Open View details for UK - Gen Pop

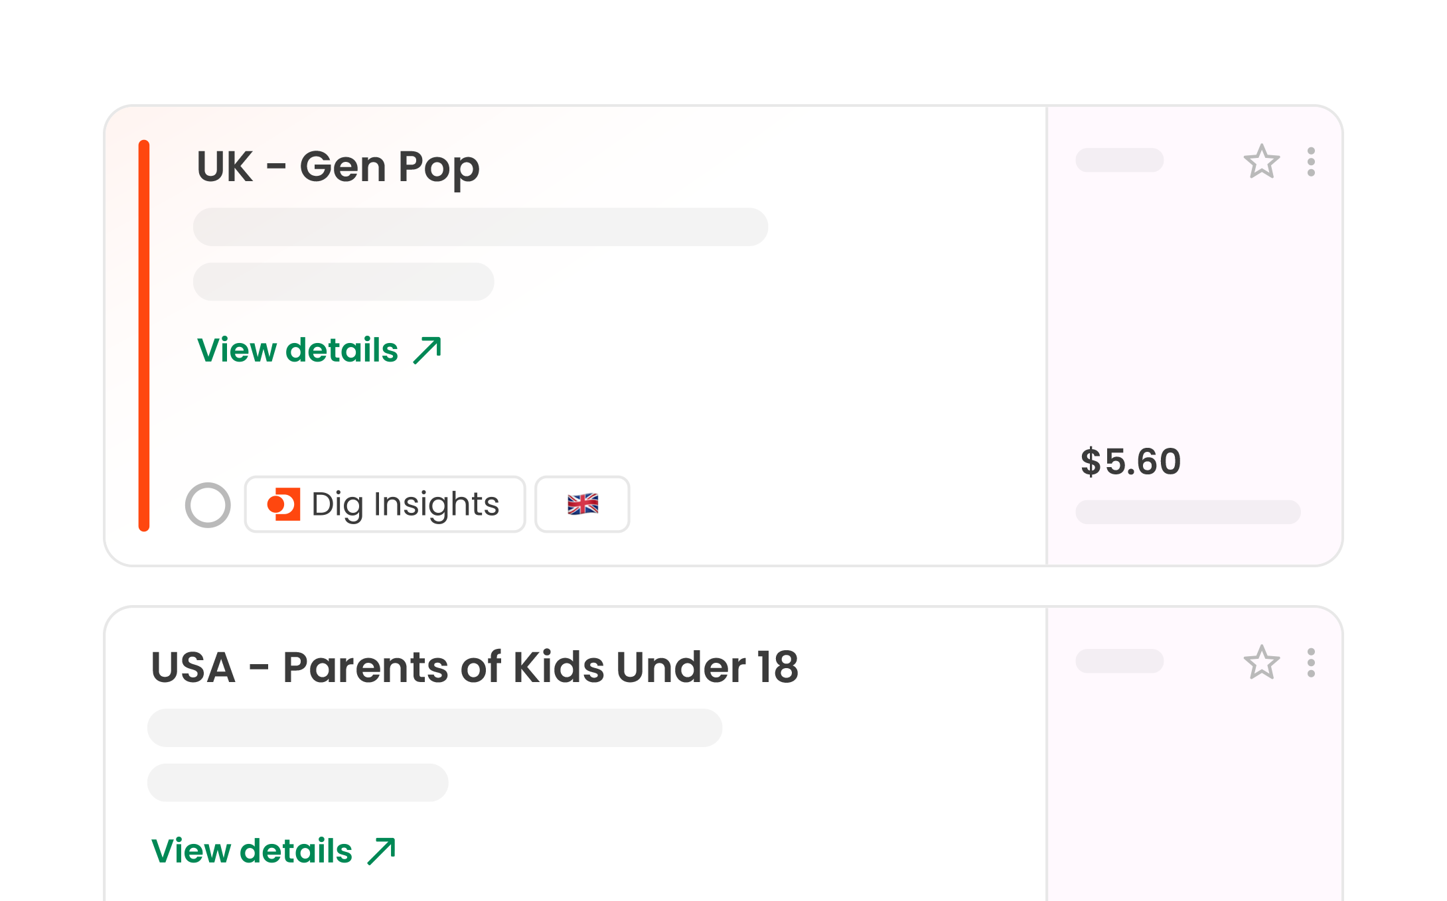298,350
